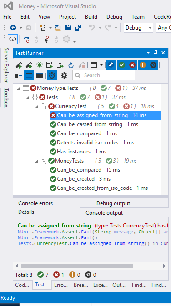The height and width of the screenshot is (306, 171).
Task: Click the flat list view icon
Action: [40, 75]
